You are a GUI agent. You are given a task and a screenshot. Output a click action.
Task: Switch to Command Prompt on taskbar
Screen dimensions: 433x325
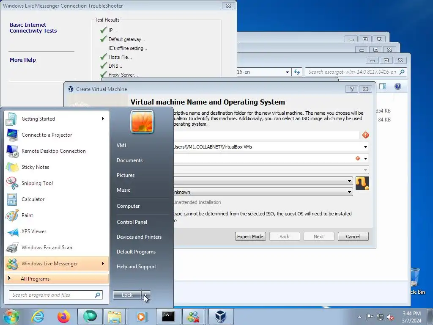[x=168, y=317]
